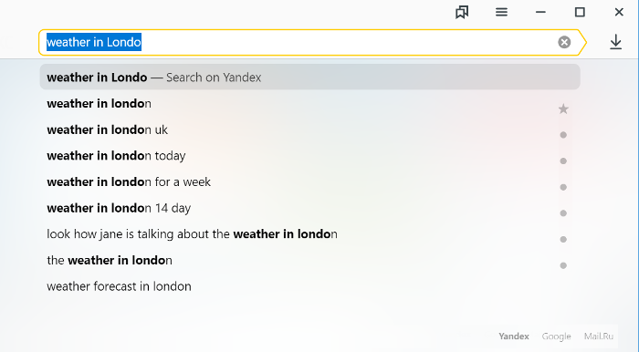This screenshot has height=352, width=639.
Task: Switch search engine to Yandex
Action: 513,336
